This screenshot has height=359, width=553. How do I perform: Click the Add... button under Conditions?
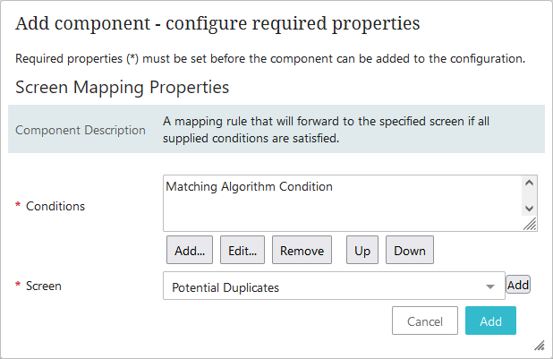190,251
